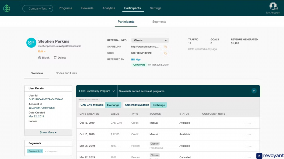Delete participant Stephen Perkins
Image resolution: width=284 pixels, height=159 pixels.
[x=60, y=58]
